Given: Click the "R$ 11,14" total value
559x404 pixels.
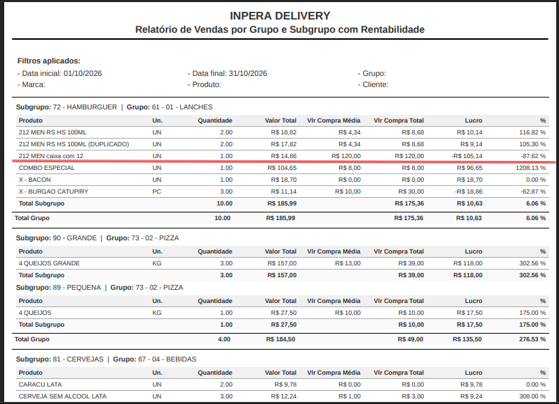Looking at the screenshot, I should point(284,192).
